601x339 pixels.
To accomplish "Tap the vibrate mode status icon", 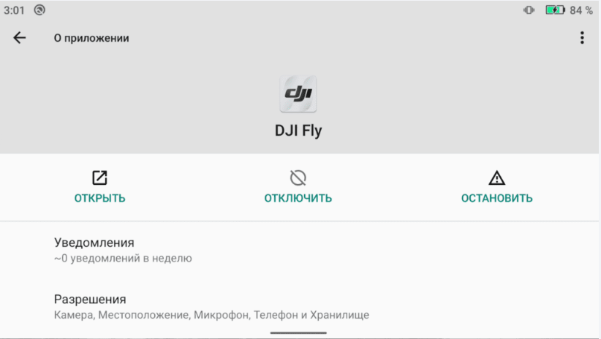I will tap(529, 10).
